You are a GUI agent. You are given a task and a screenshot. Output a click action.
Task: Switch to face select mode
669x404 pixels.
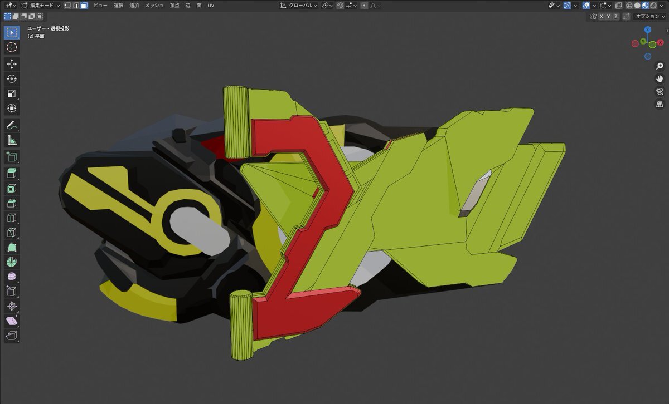(84, 6)
